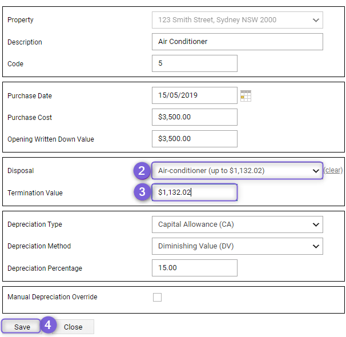Edit the Purchase Cost field
Screen dimensions: 346x337
pos(194,117)
